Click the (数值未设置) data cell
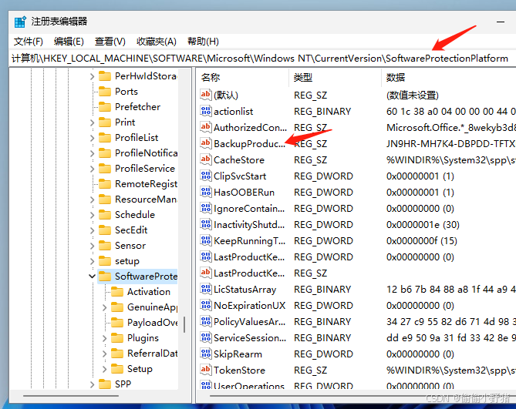The height and width of the screenshot is (409, 516). [x=413, y=96]
